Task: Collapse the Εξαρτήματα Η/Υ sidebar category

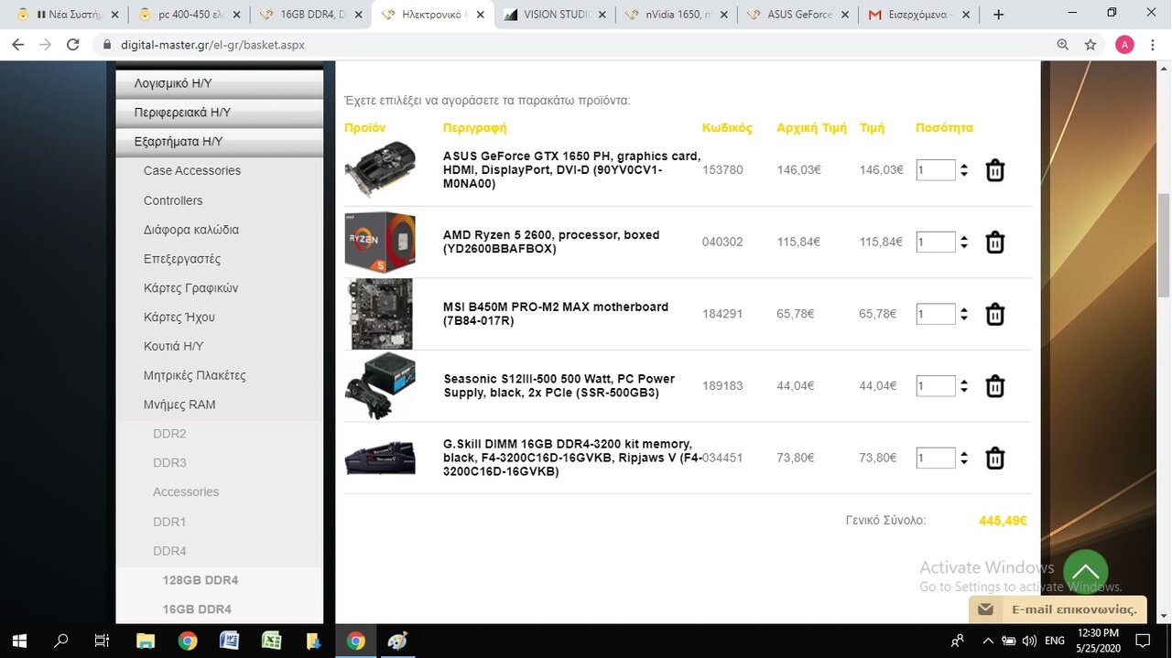Action: (x=220, y=142)
